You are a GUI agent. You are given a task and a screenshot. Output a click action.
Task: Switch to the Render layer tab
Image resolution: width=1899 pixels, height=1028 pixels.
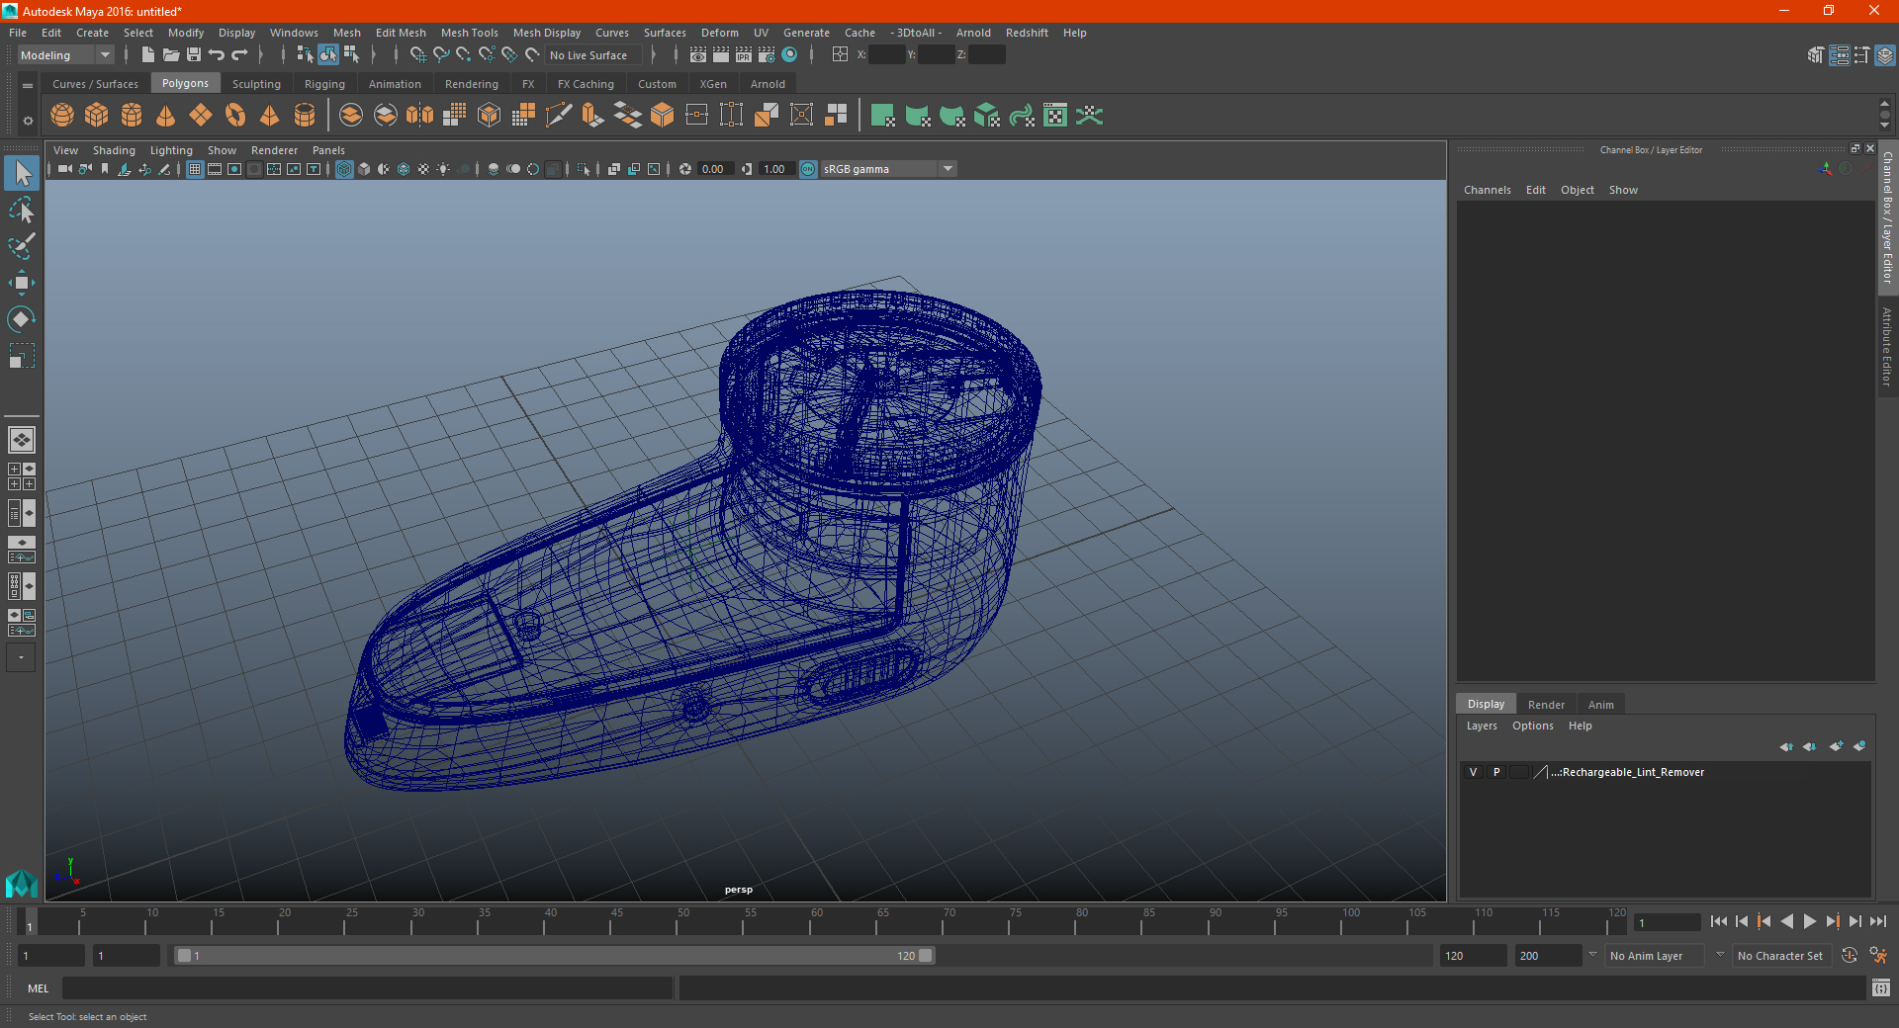[1546, 705]
